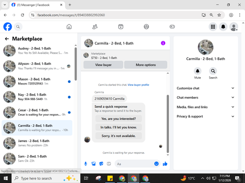Open the taskbar volume control
Screen dimensions: 245x183
click(x=208, y=178)
